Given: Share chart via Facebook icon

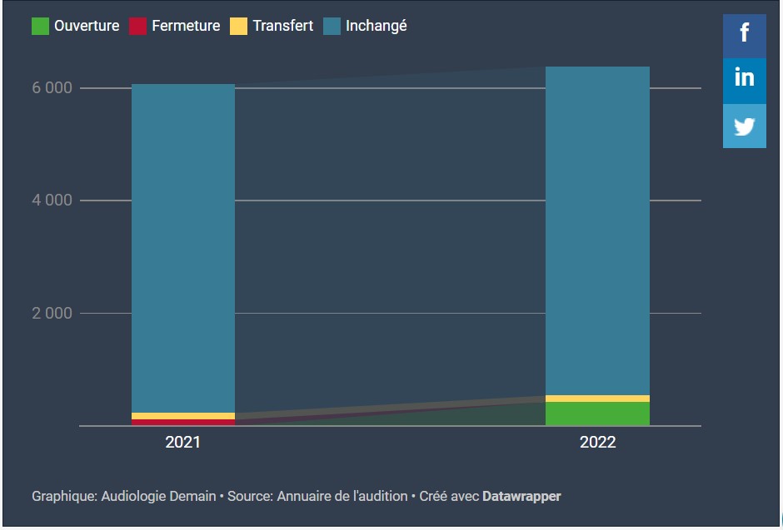Looking at the screenshot, I should (x=744, y=36).
